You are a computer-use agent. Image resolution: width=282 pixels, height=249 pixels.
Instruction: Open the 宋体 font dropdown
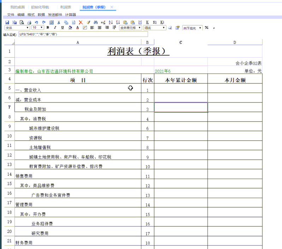tap(17, 28)
